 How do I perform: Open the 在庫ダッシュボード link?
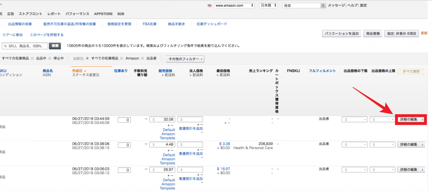point(212,24)
